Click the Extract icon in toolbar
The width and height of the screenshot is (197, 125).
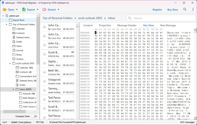point(45,10)
